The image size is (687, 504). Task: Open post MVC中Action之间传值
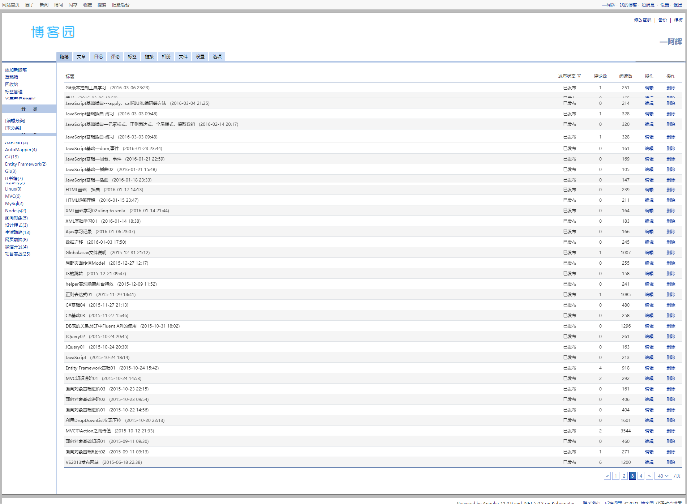88,431
